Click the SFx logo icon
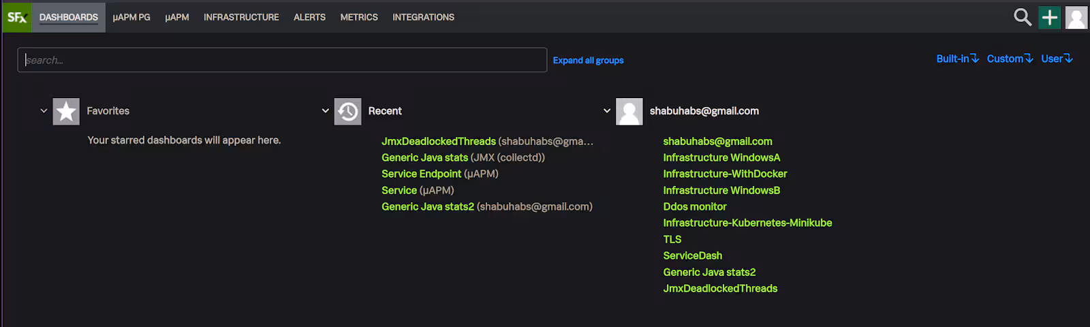Screen dimensions: 1090x327 point(16,17)
